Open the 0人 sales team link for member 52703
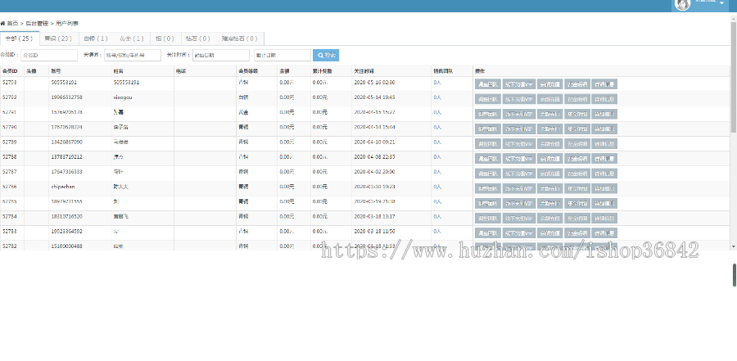 coord(437,83)
